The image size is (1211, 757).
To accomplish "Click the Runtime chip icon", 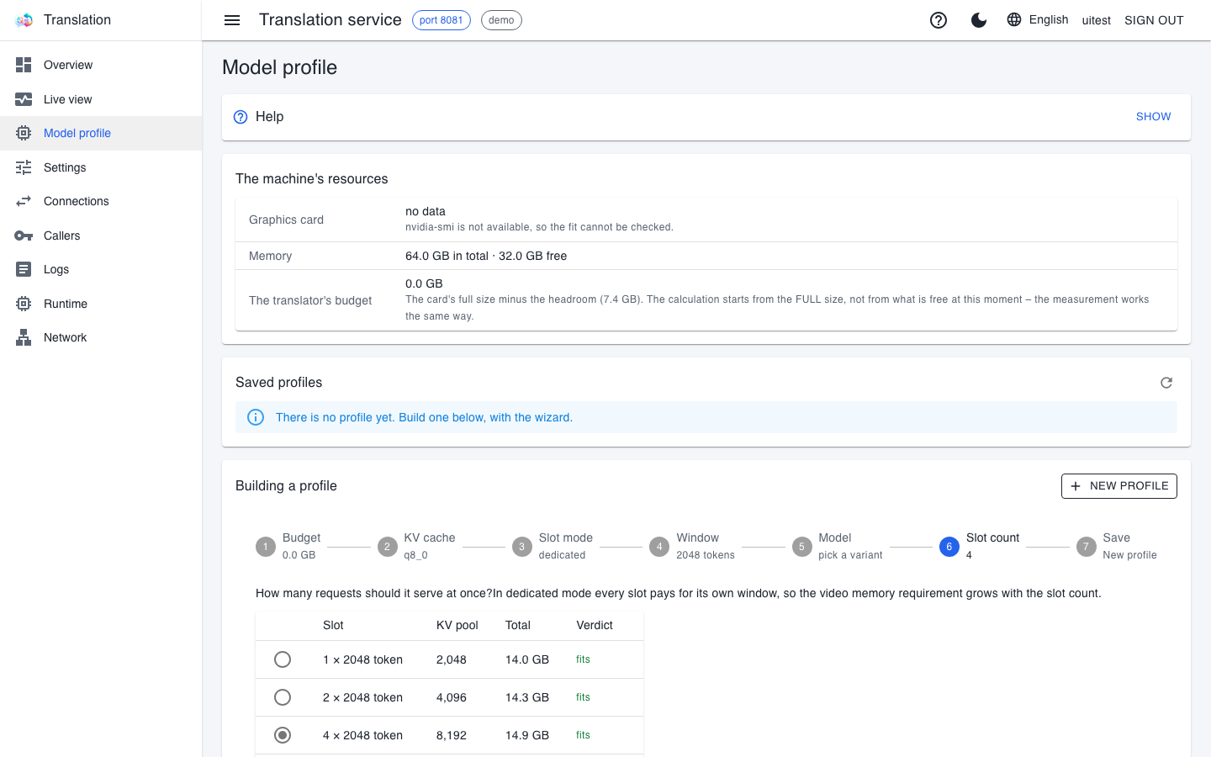I will [24, 304].
